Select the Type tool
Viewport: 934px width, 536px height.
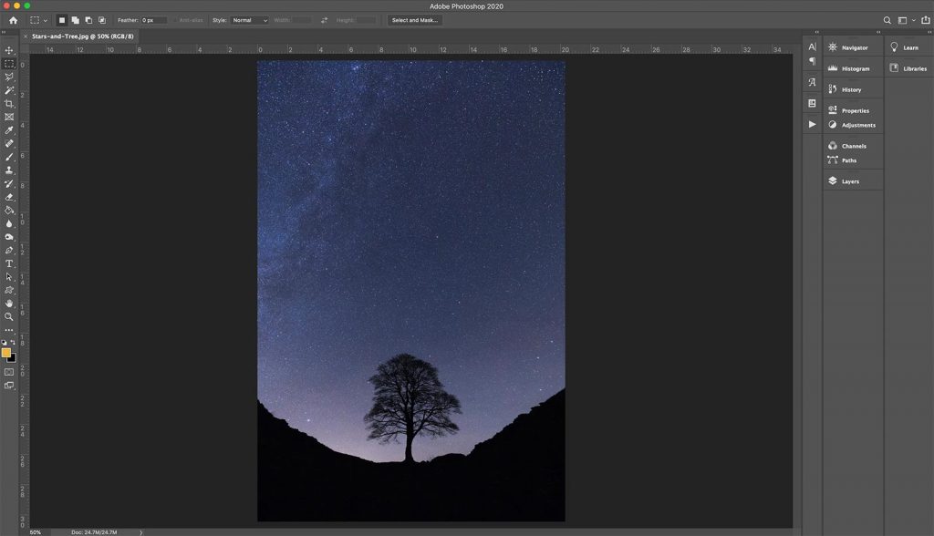(x=9, y=265)
